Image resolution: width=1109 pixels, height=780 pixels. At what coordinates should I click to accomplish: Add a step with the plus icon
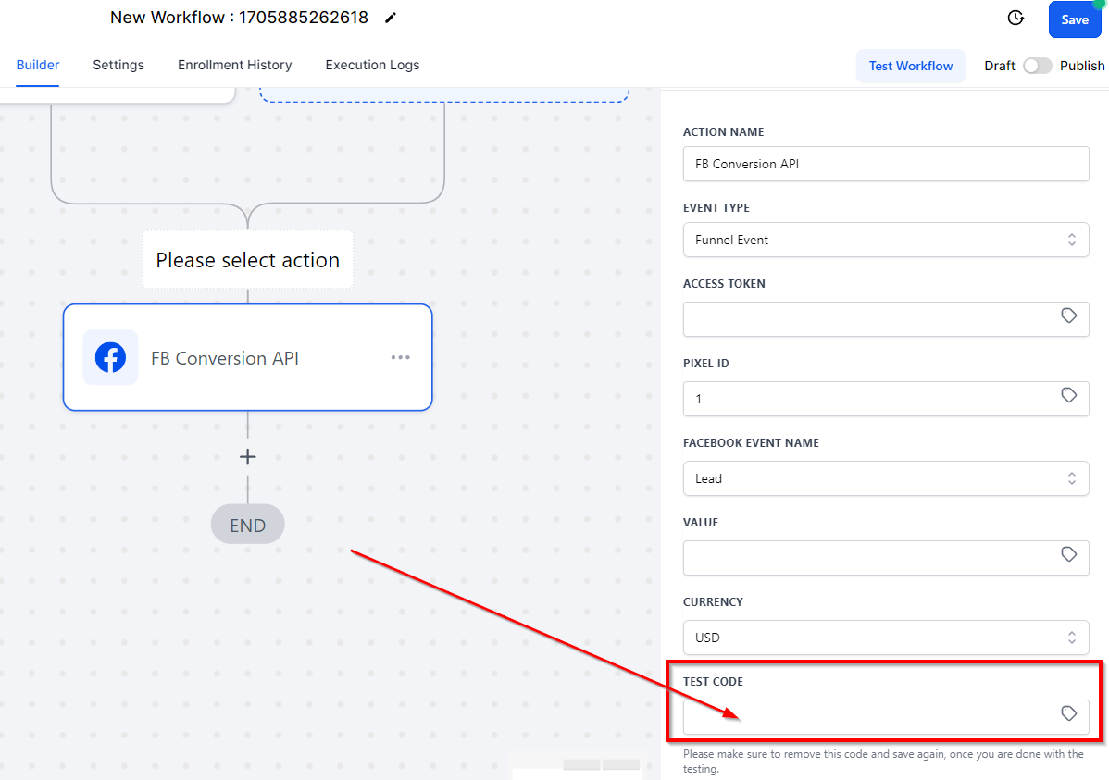click(x=247, y=457)
